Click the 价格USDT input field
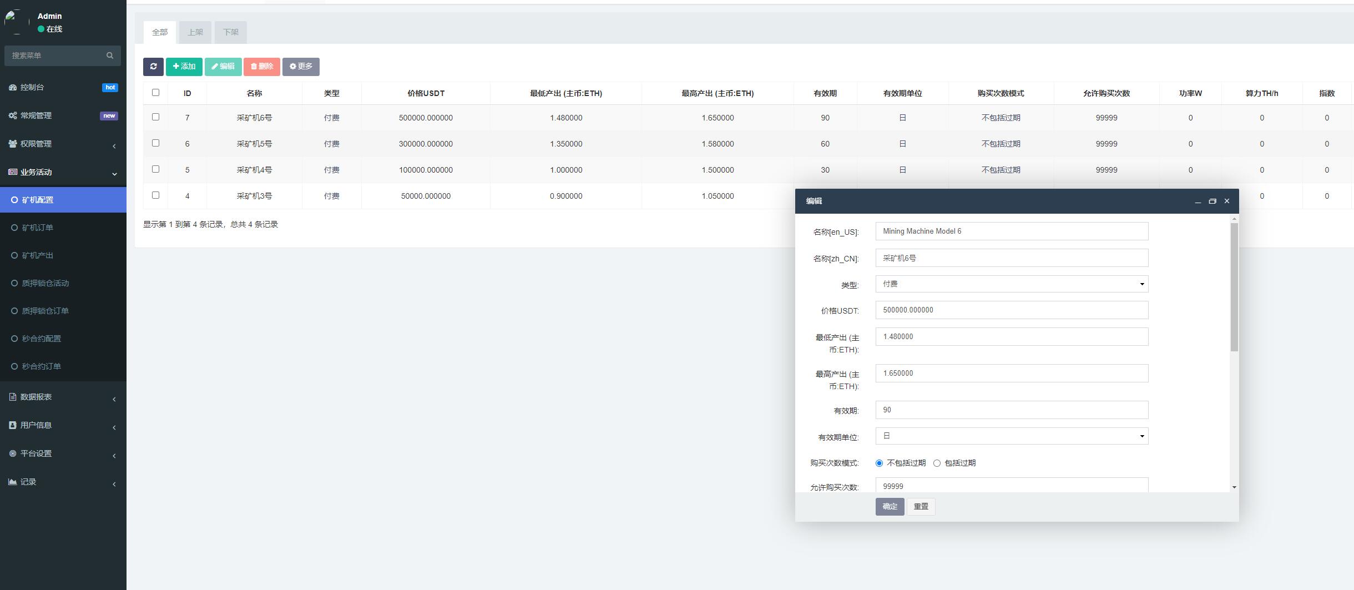Viewport: 1354px width, 590px height. pos(1011,310)
